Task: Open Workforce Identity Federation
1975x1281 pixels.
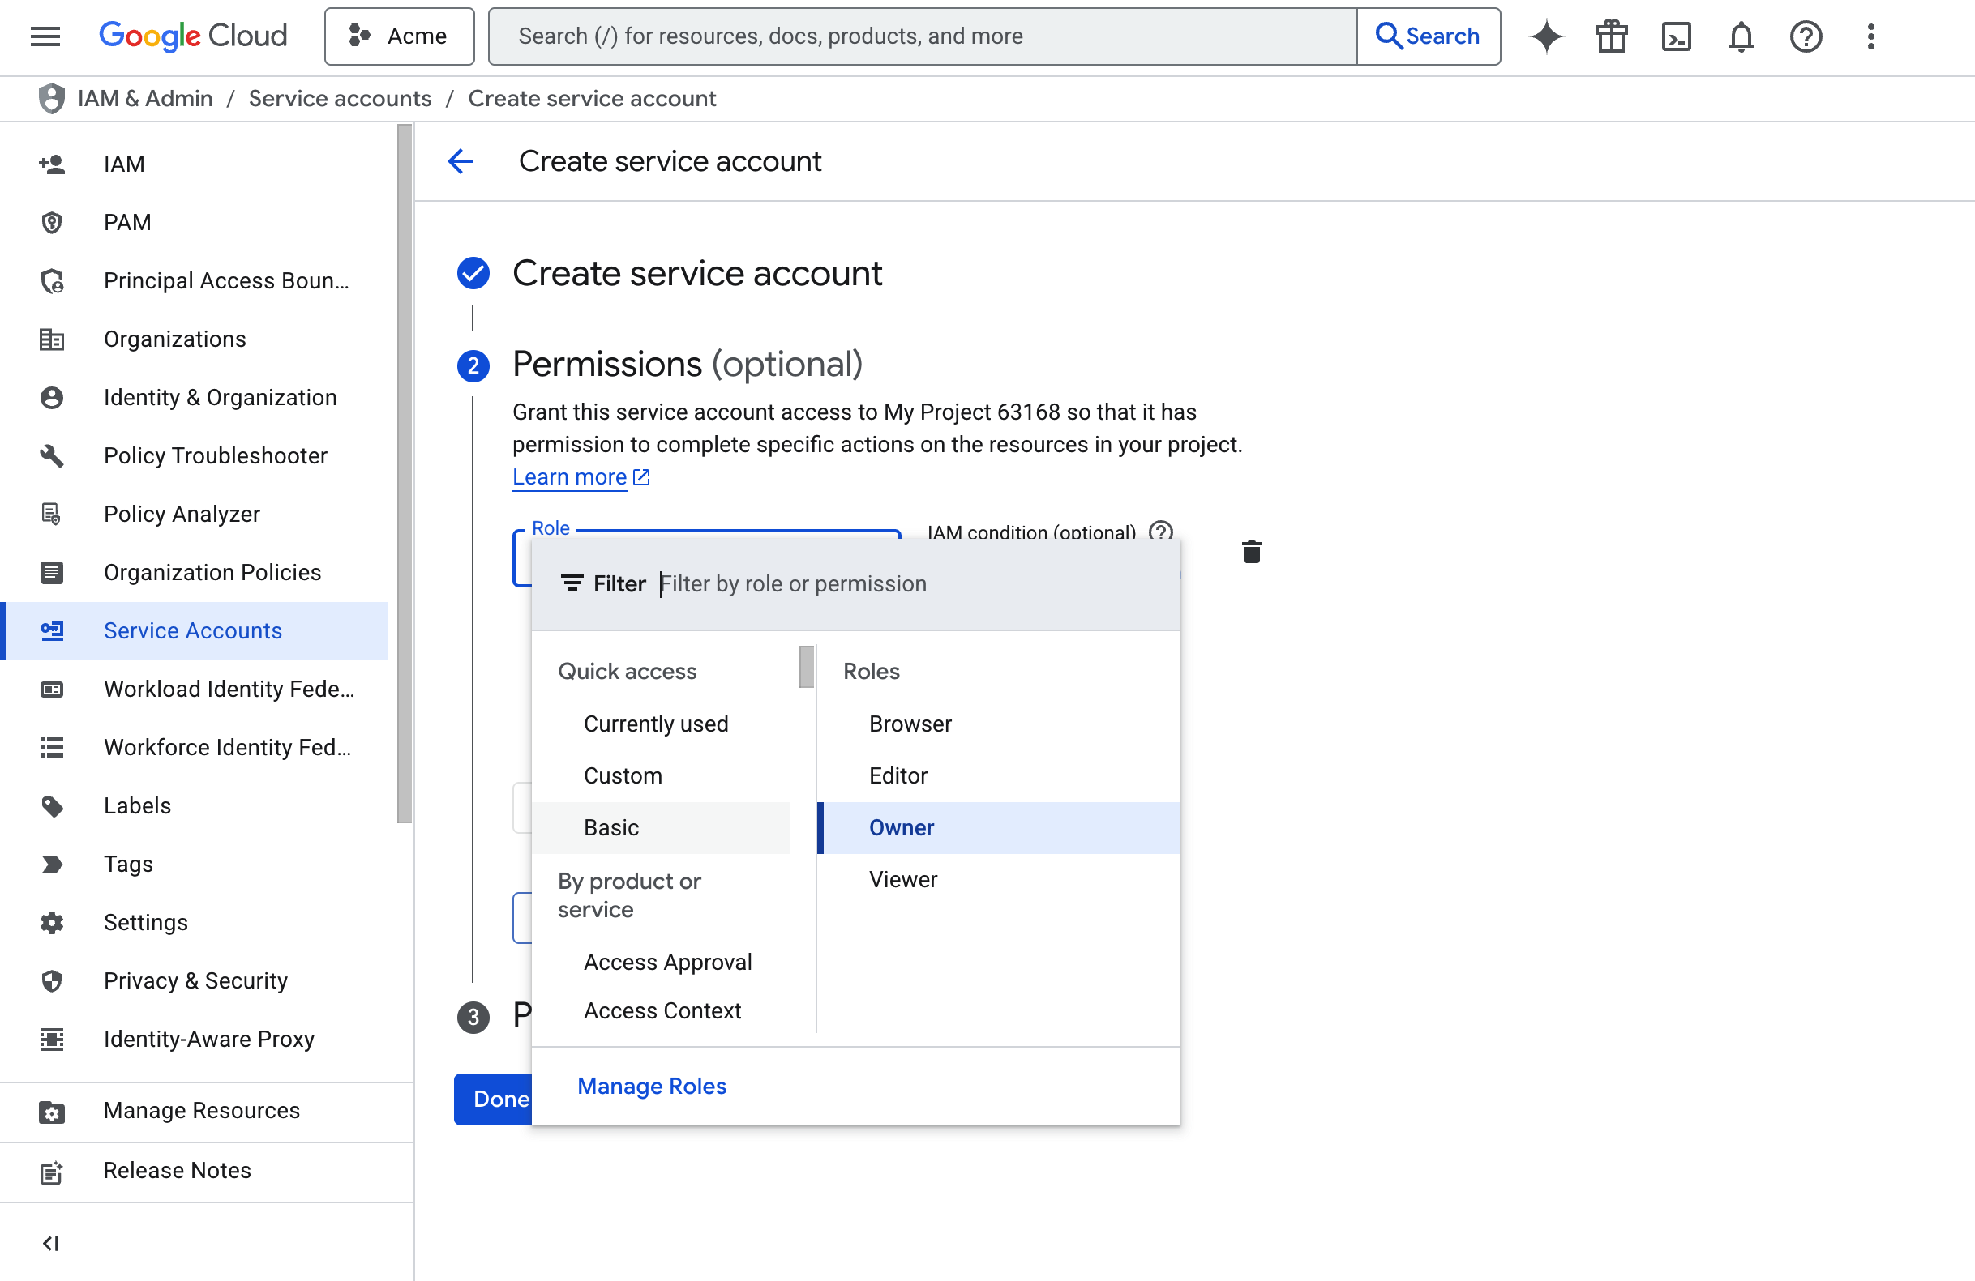Action: (195, 747)
